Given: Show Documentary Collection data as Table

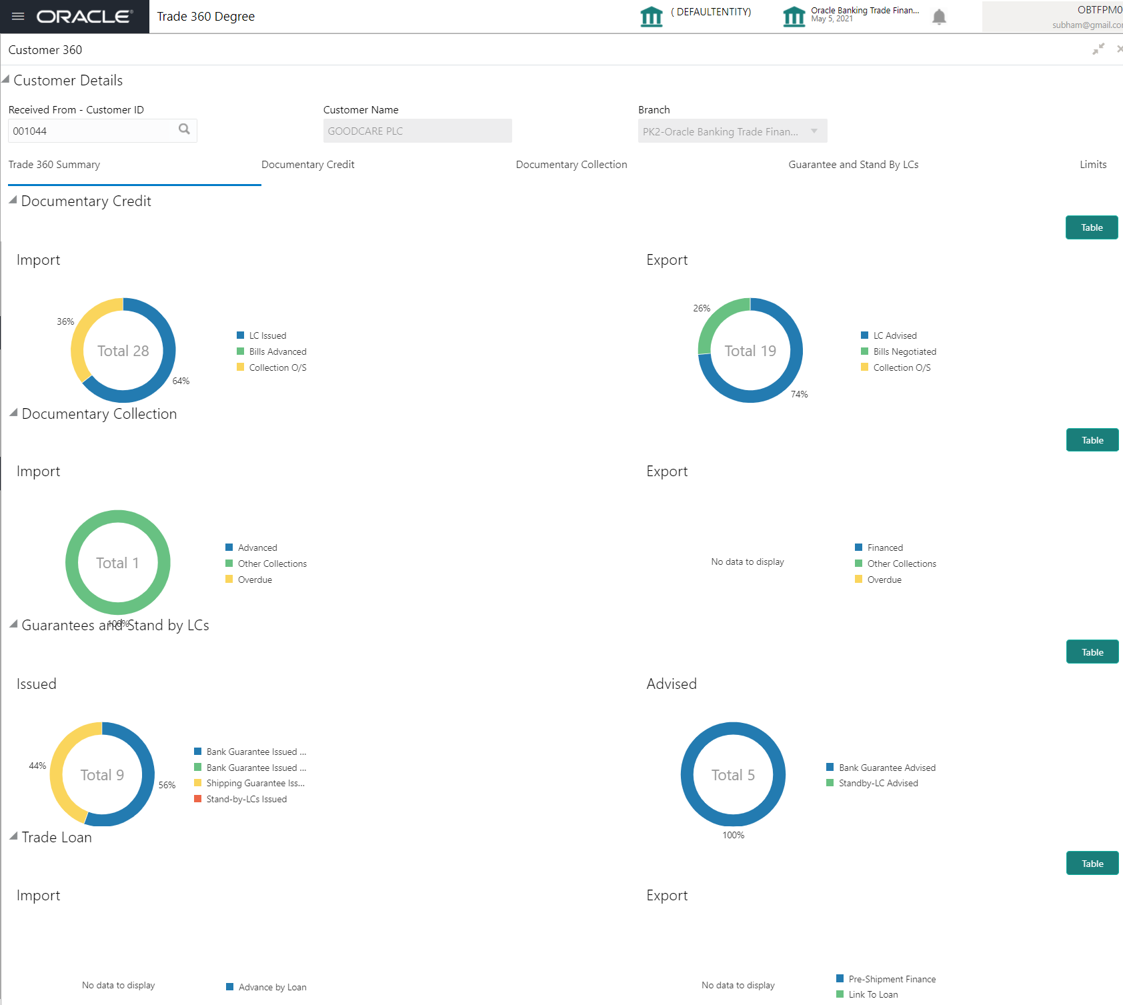Looking at the screenshot, I should 1092,440.
